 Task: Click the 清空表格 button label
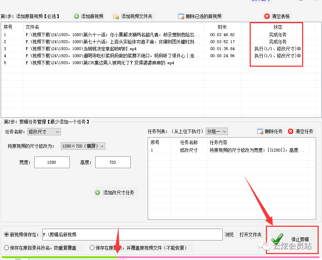pos(281,16)
